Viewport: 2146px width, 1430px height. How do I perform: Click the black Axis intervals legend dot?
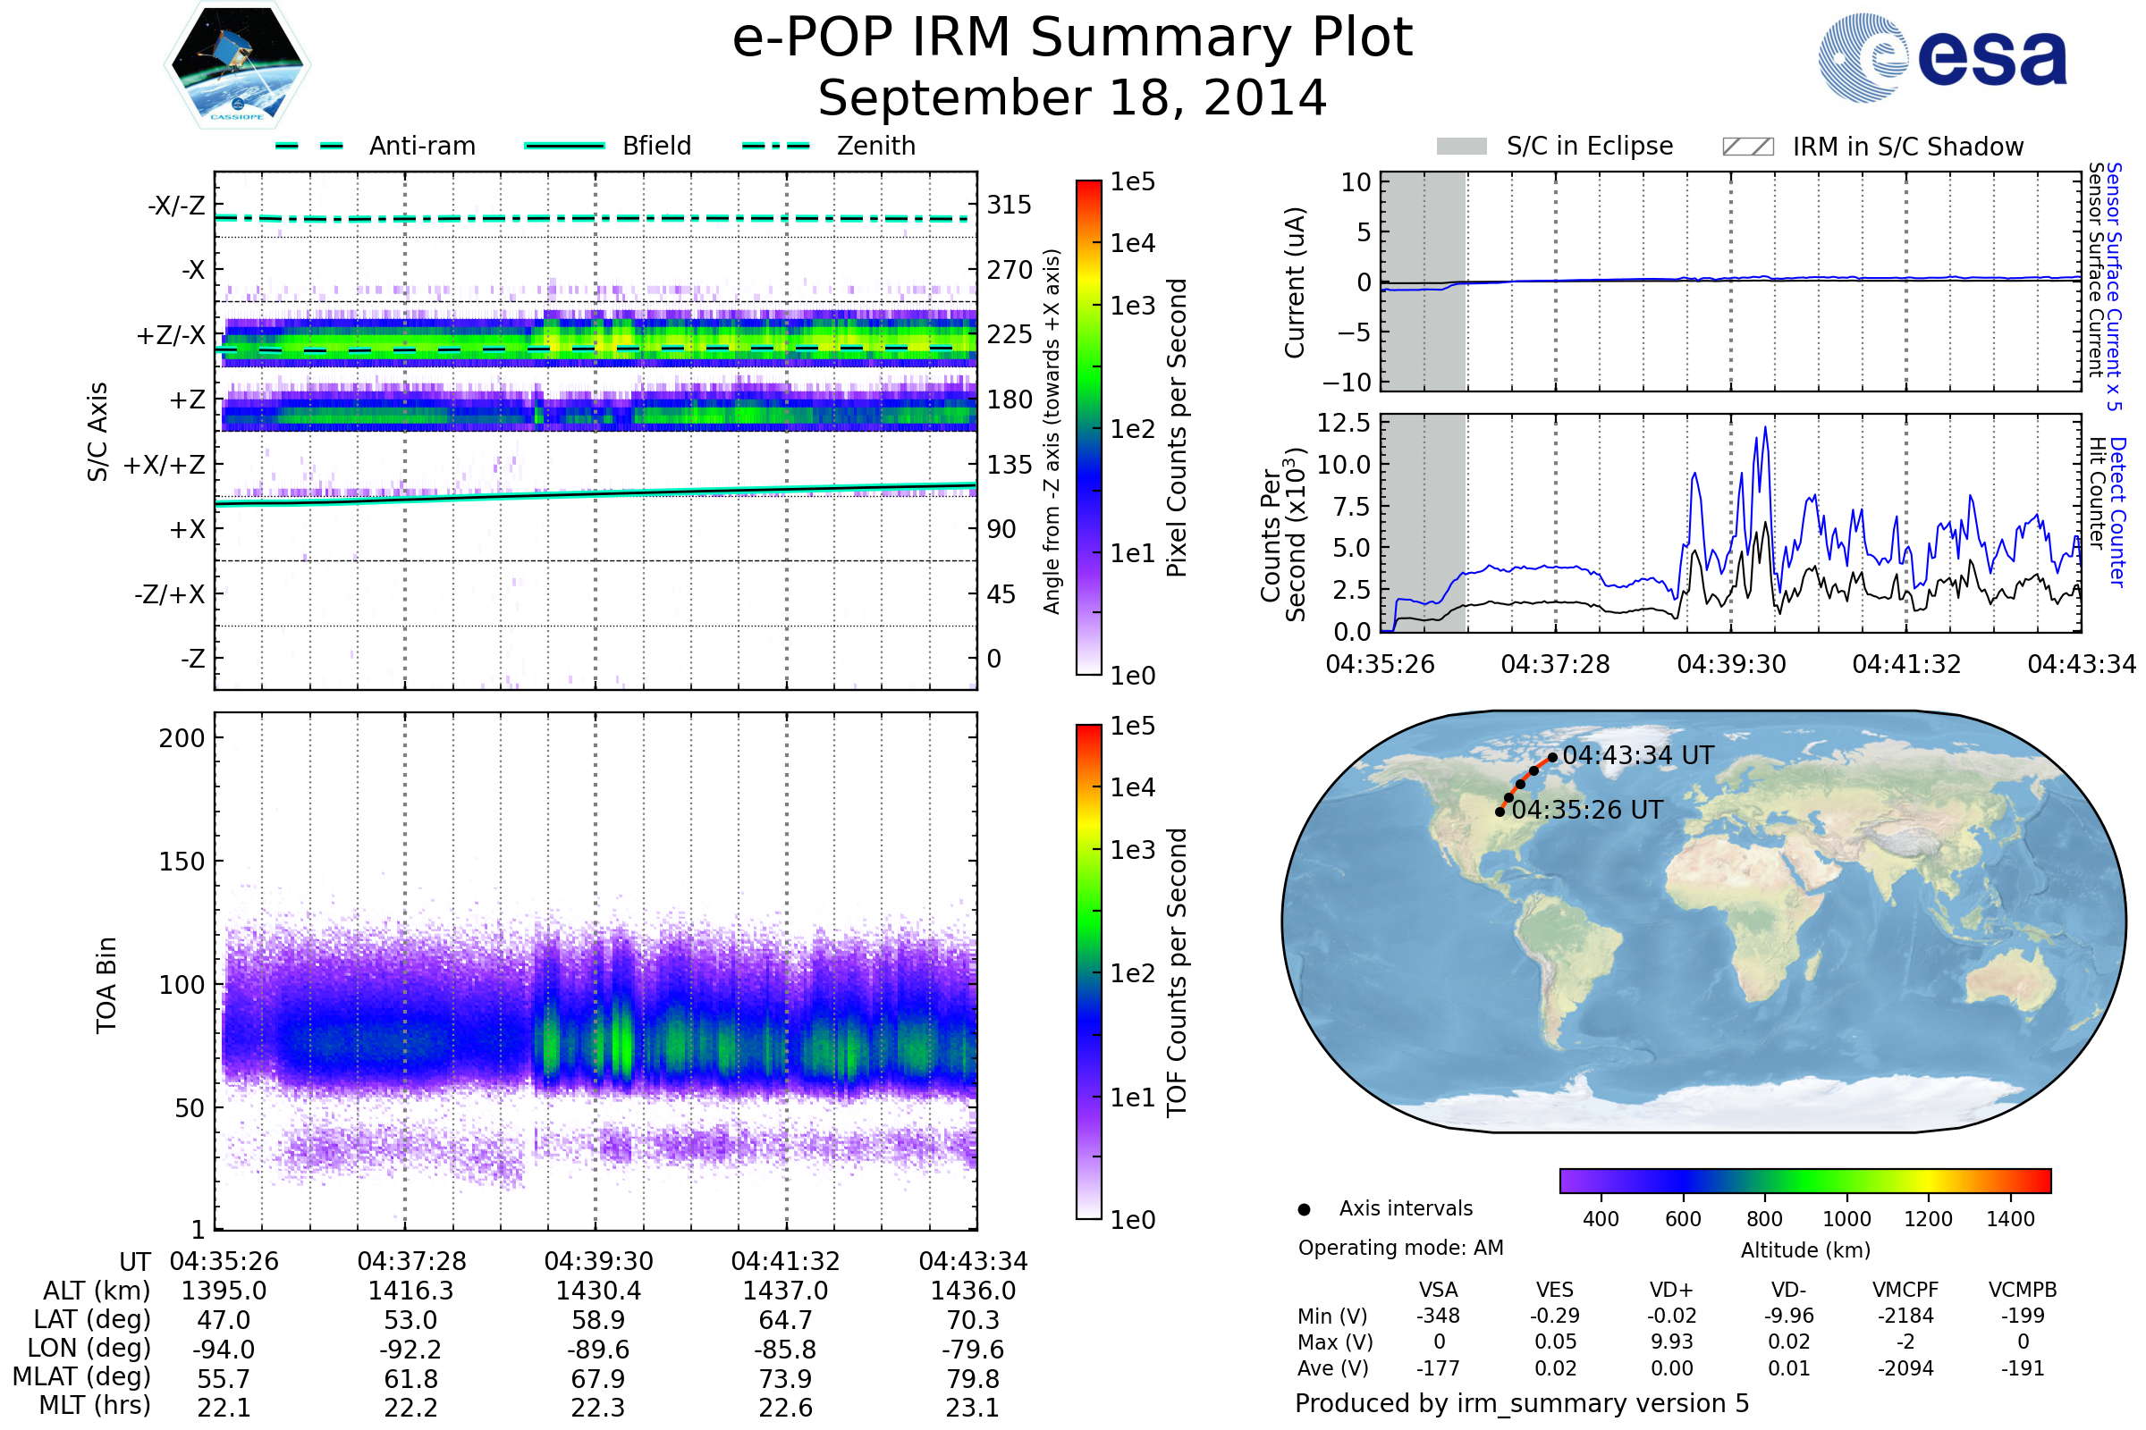click(x=1304, y=1209)
